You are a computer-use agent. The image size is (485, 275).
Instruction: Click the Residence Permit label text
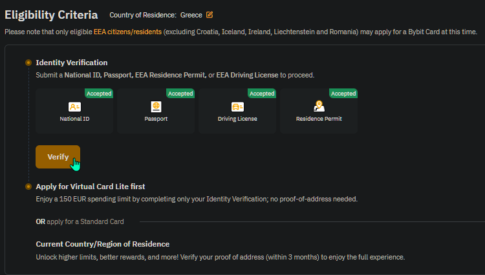click(x=319, y=119)
